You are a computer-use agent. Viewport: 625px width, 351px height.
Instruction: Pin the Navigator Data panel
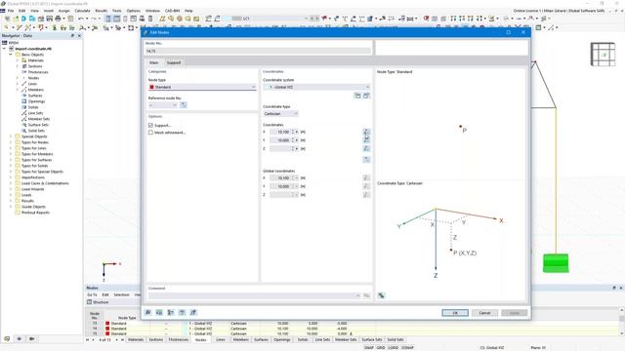tap(72, 36)
